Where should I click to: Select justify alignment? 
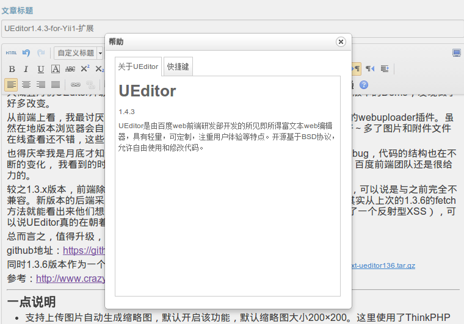point(56,85)
